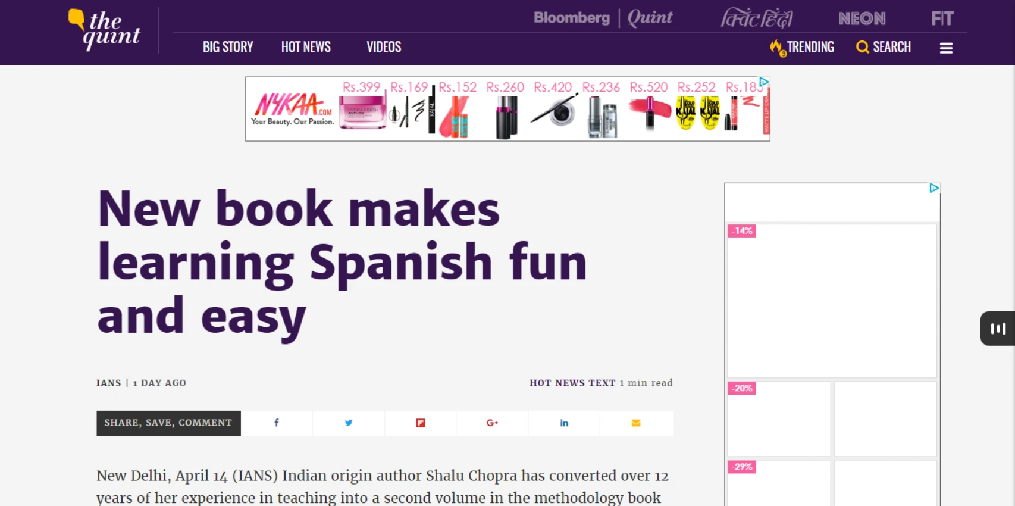
Task: Share article on Twitter
Action: click(349, 423)
